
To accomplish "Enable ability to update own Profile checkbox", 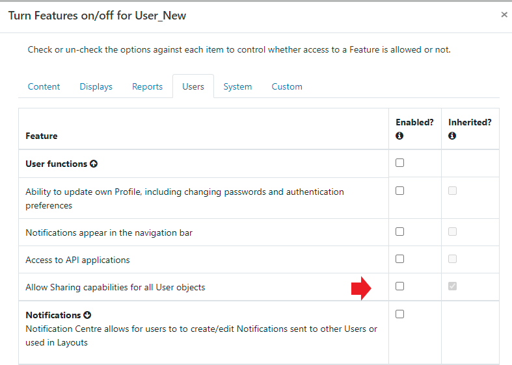I will tap(399, 191).
